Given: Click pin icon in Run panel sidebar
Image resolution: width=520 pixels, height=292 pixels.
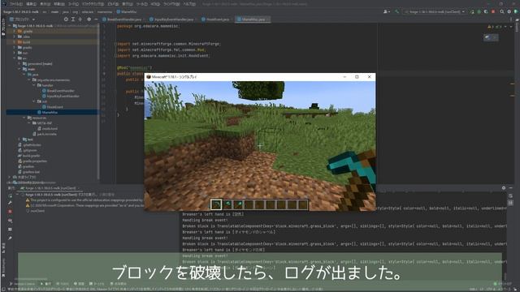Looking at the screenshot, I should click(10, 238).
